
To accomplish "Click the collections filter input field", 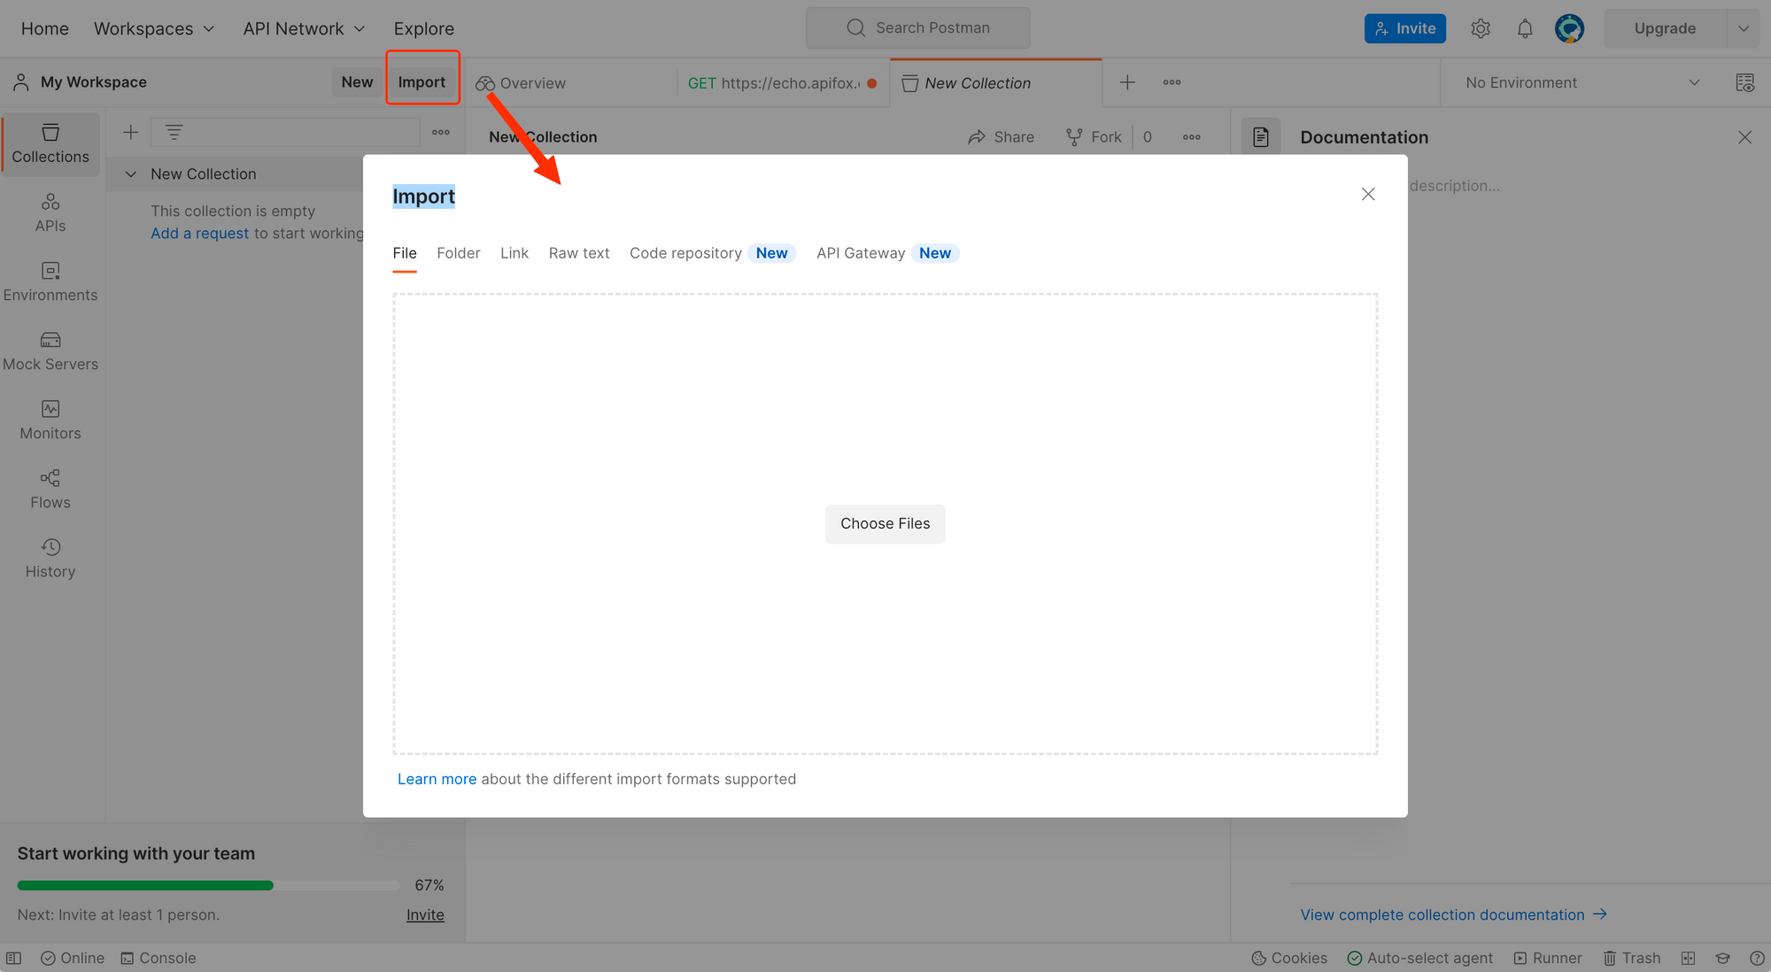I will [x=285, y=132].
